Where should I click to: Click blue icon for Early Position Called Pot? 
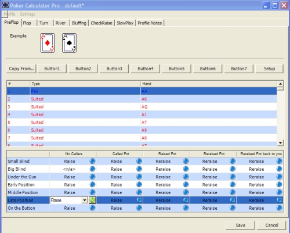pos(139,185)
